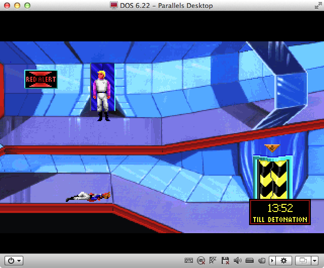The image size is (324, 268).
Task: Click the hard disk device icon
Action: (x=250, y=261)
